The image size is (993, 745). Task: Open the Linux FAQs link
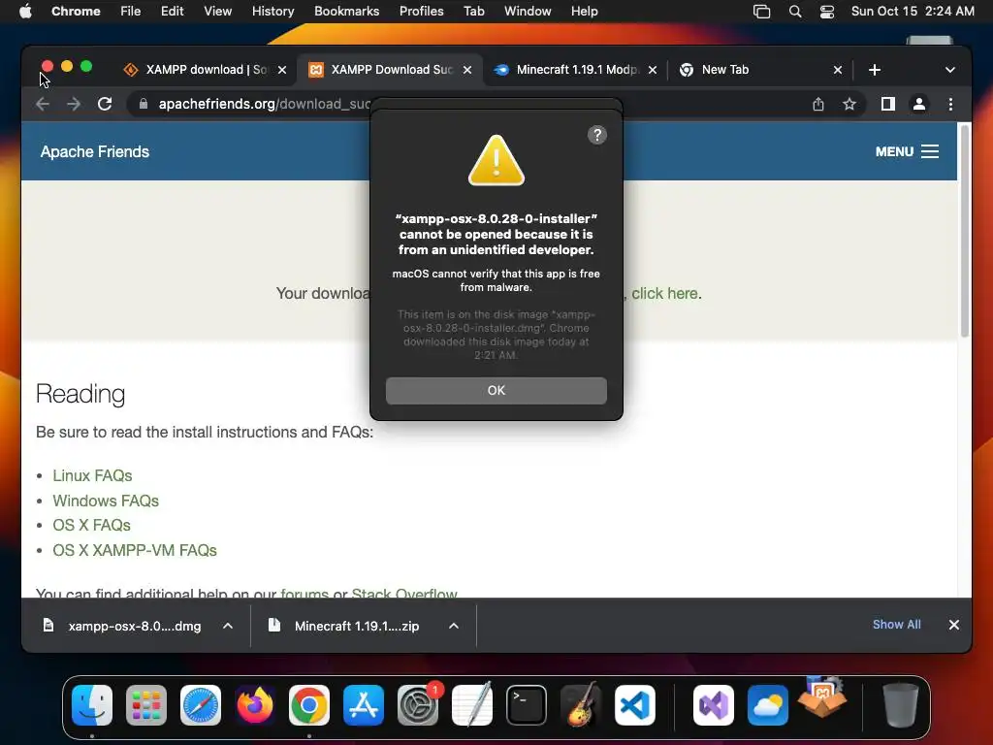92,475
